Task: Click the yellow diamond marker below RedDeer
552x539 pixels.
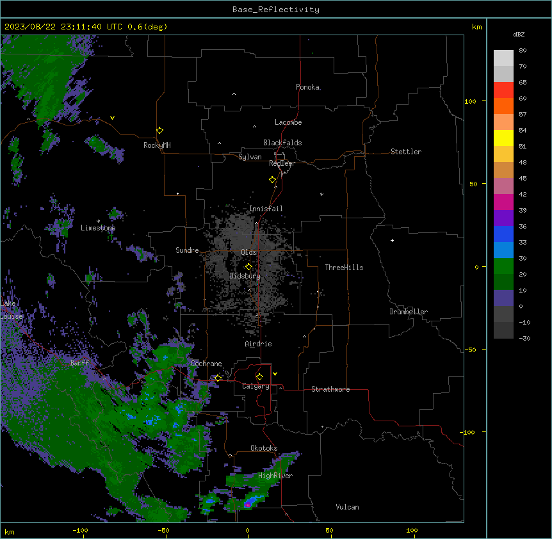Action: click(x=273, y=180)
